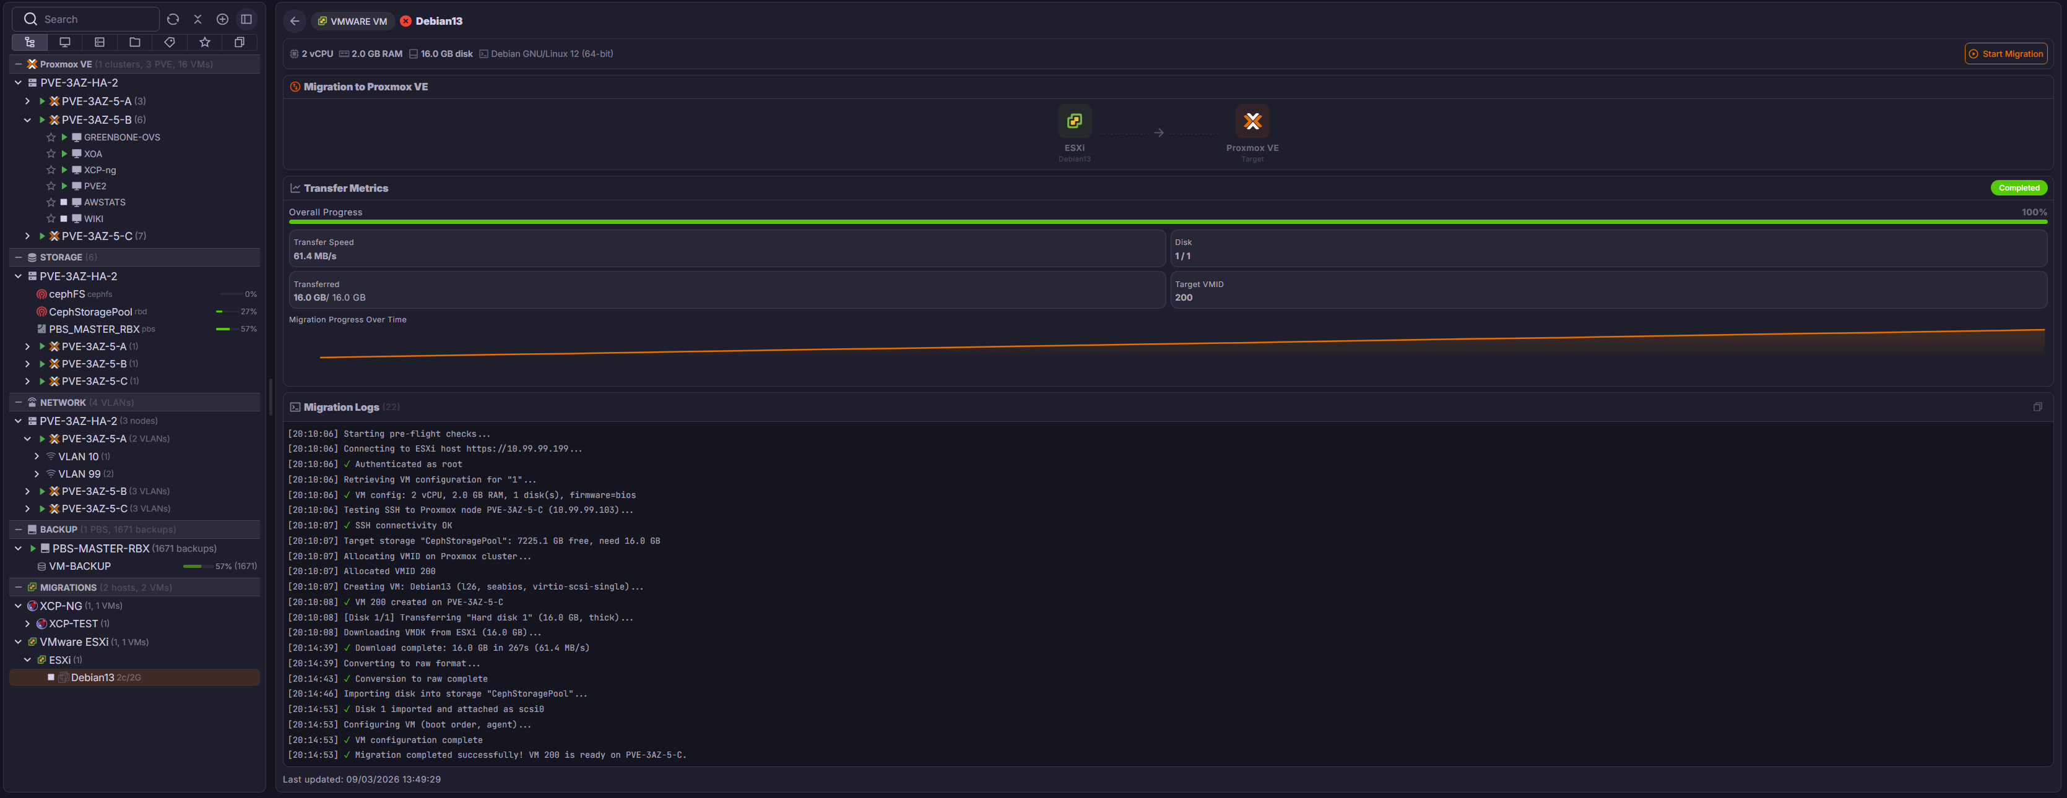The image size is (2067, 798).
Task: Collapse the BACKUP section header
Action: [x=18, y=530]
